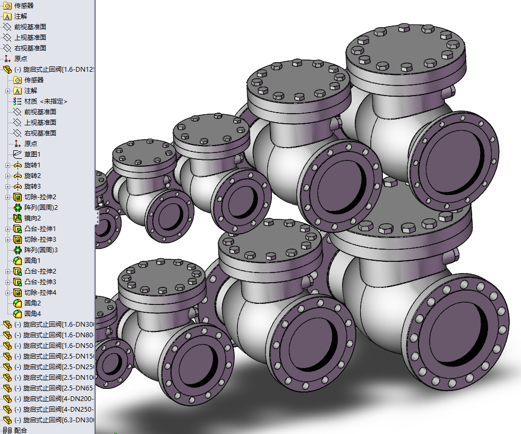Click the part icon of 旋启式止回阀[6.3-DN30
The image size is (521, 434).
[x=7, y=420]
